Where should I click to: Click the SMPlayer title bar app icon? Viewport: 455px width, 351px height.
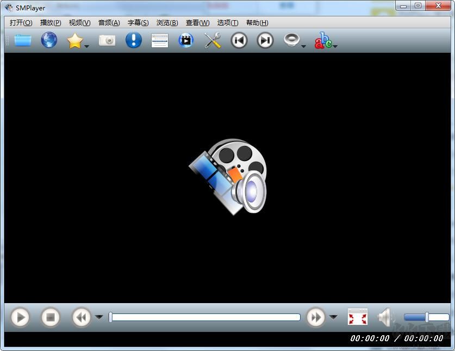9,8
